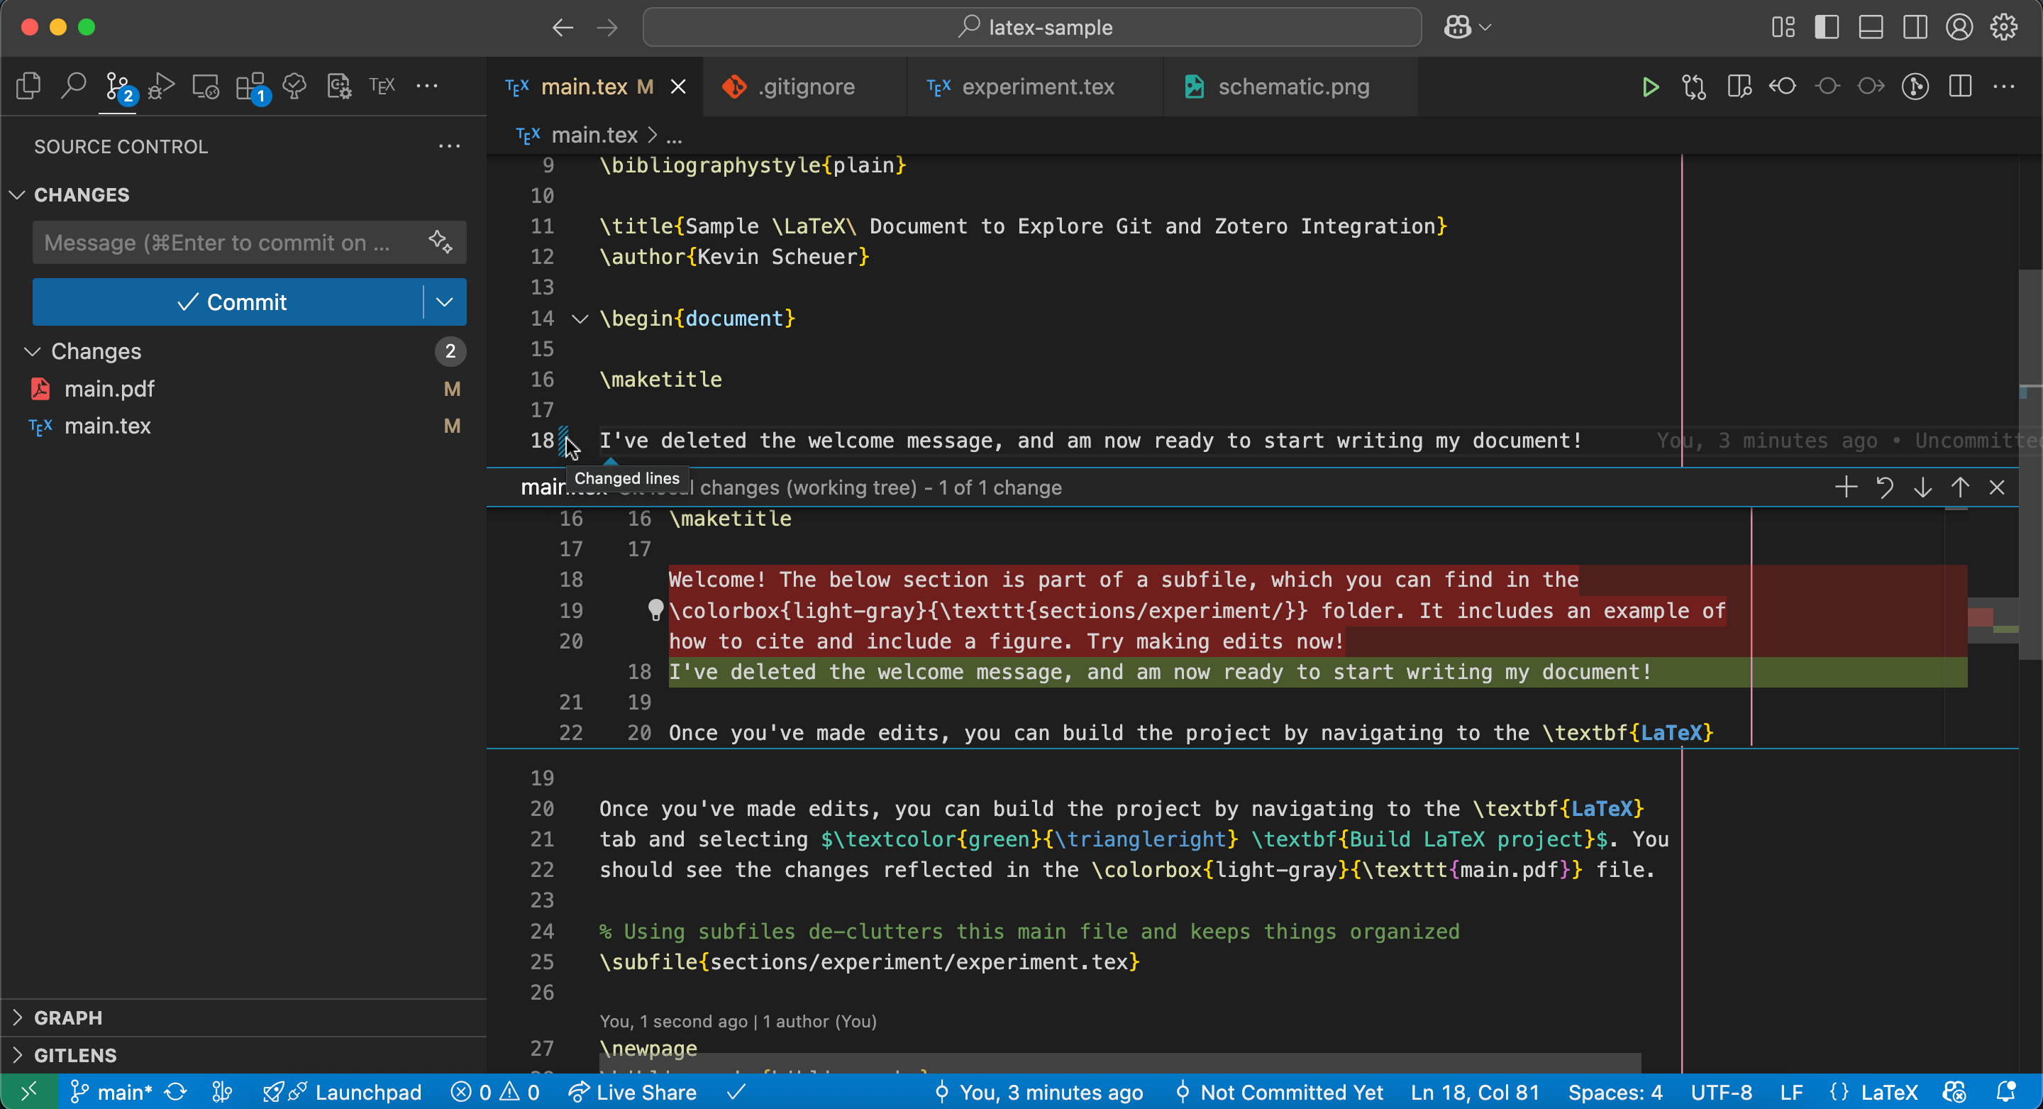Open the Copilot icon in title bar
This screenshot has width=2043, height=1109.
pyautogui.click(x=1457, y=27)
